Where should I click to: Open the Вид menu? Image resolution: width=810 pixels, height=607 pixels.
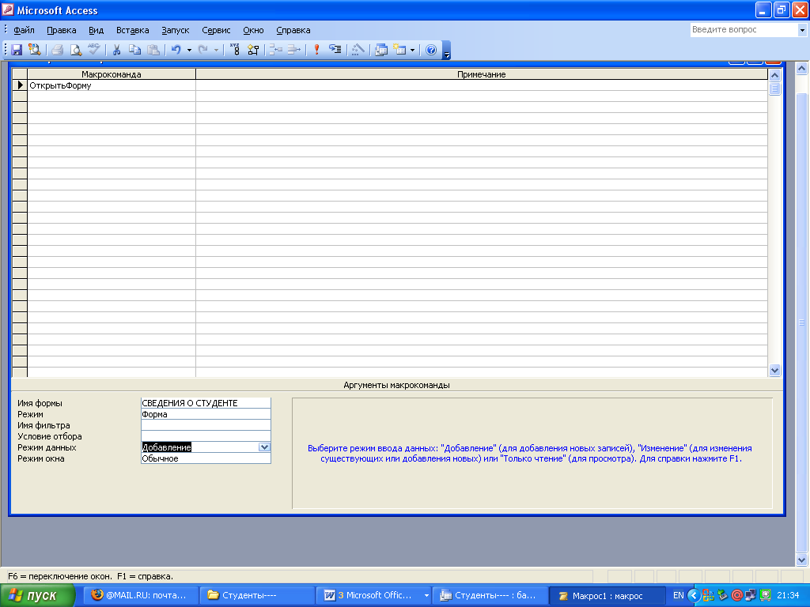96,30
